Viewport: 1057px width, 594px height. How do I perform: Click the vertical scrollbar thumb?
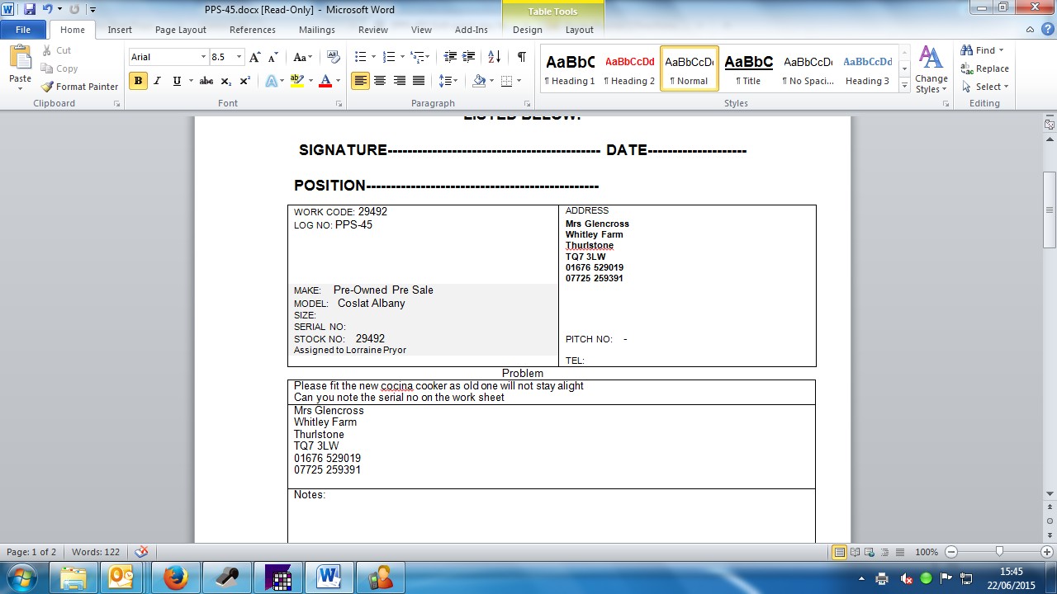point(1050,210)
